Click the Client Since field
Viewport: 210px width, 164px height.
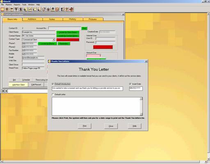pyautogui.click(x=33, y=64)
